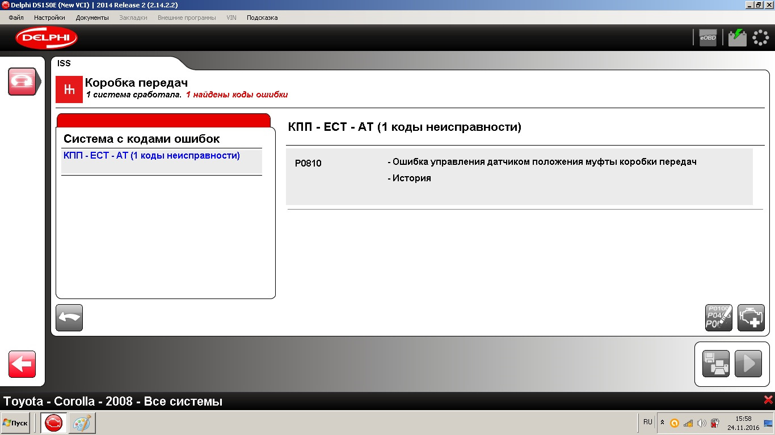Click the erase fault codes icon
The image size is (775, 435).
719,318
